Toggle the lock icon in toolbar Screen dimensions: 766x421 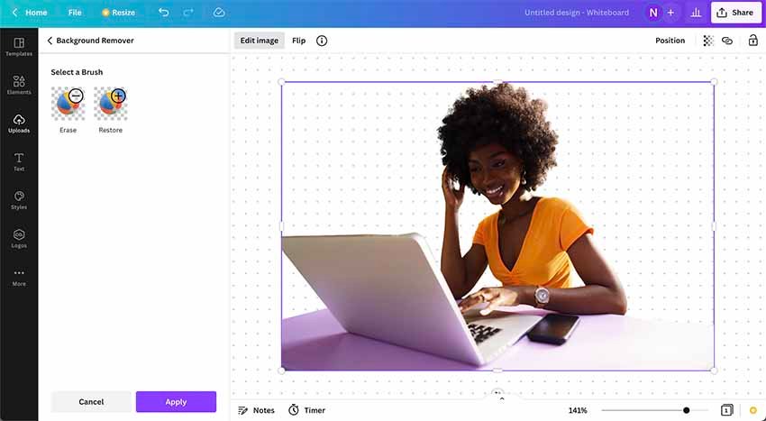click(752, 41)
